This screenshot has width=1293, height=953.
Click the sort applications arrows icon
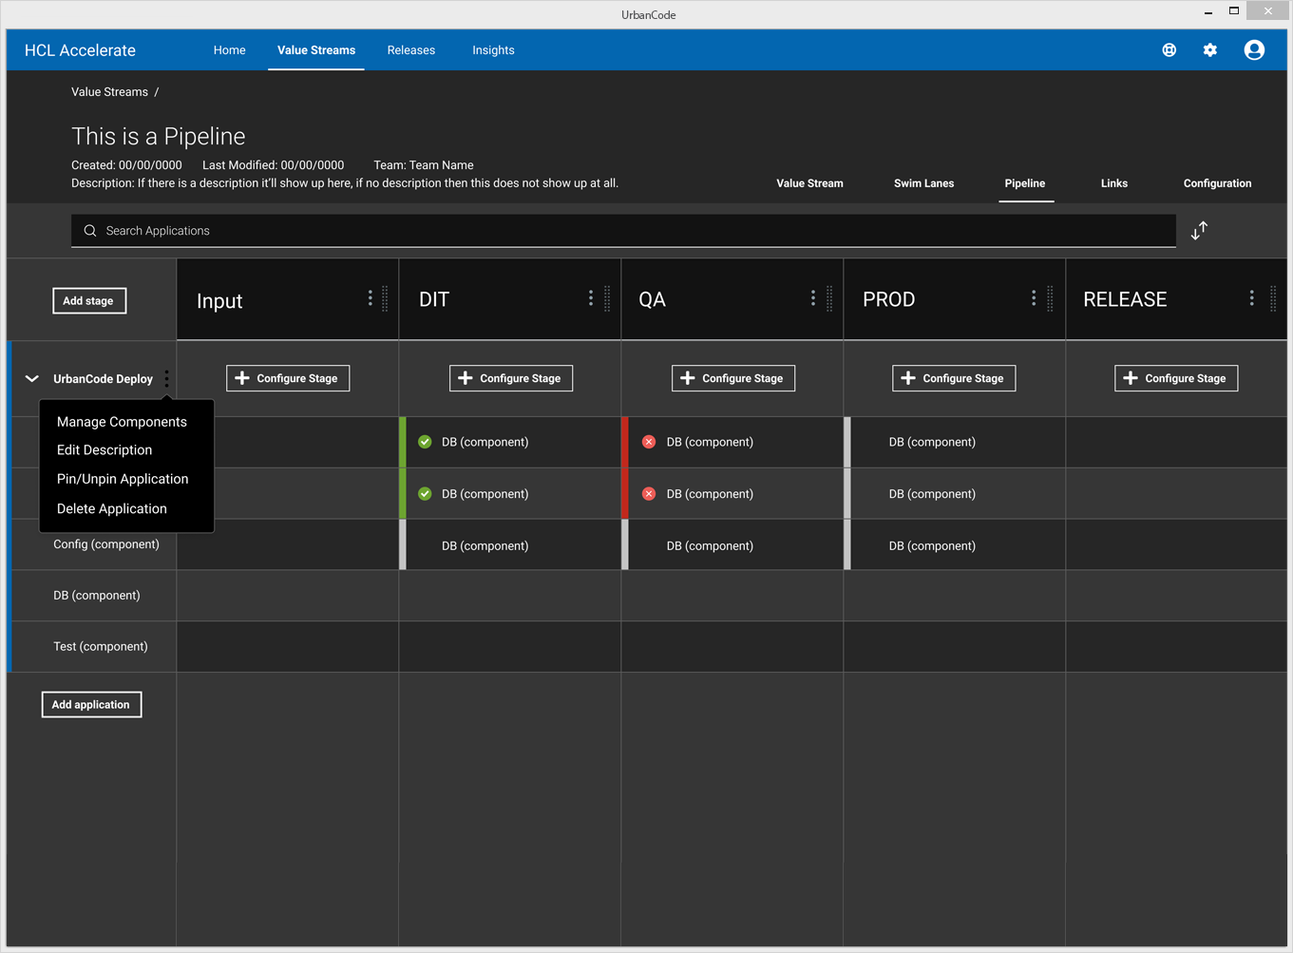click(x=1199, y=230)
